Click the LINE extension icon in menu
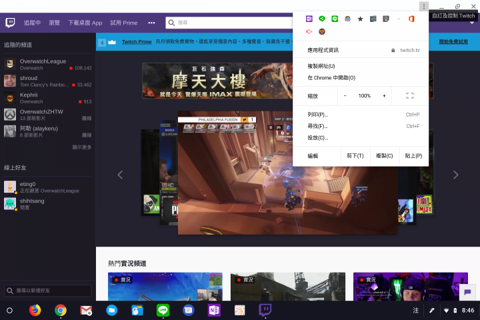The height and width of the screenshot is (320, 480). [x=335, y=19]
